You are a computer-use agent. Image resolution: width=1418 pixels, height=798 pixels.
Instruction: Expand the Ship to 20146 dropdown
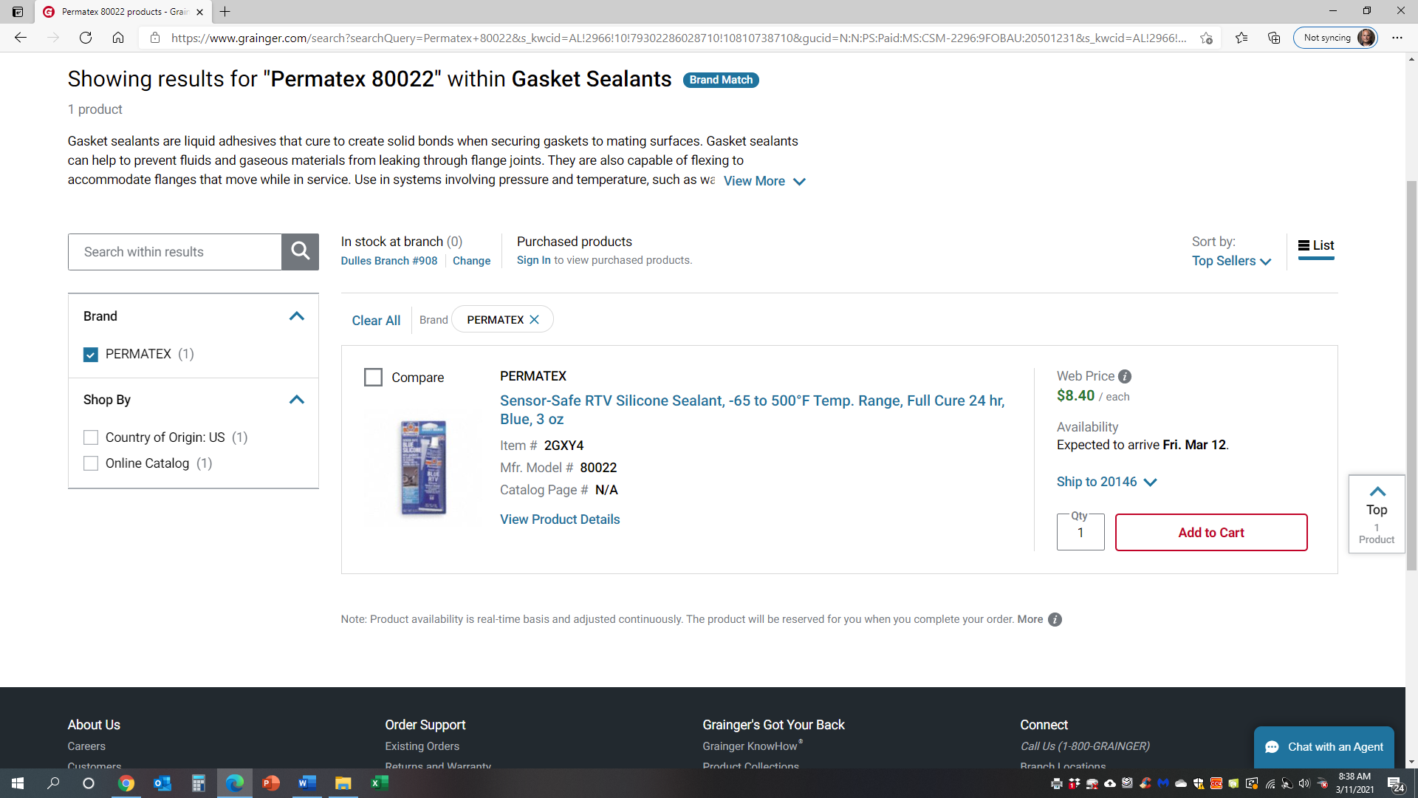(1106, 482)
